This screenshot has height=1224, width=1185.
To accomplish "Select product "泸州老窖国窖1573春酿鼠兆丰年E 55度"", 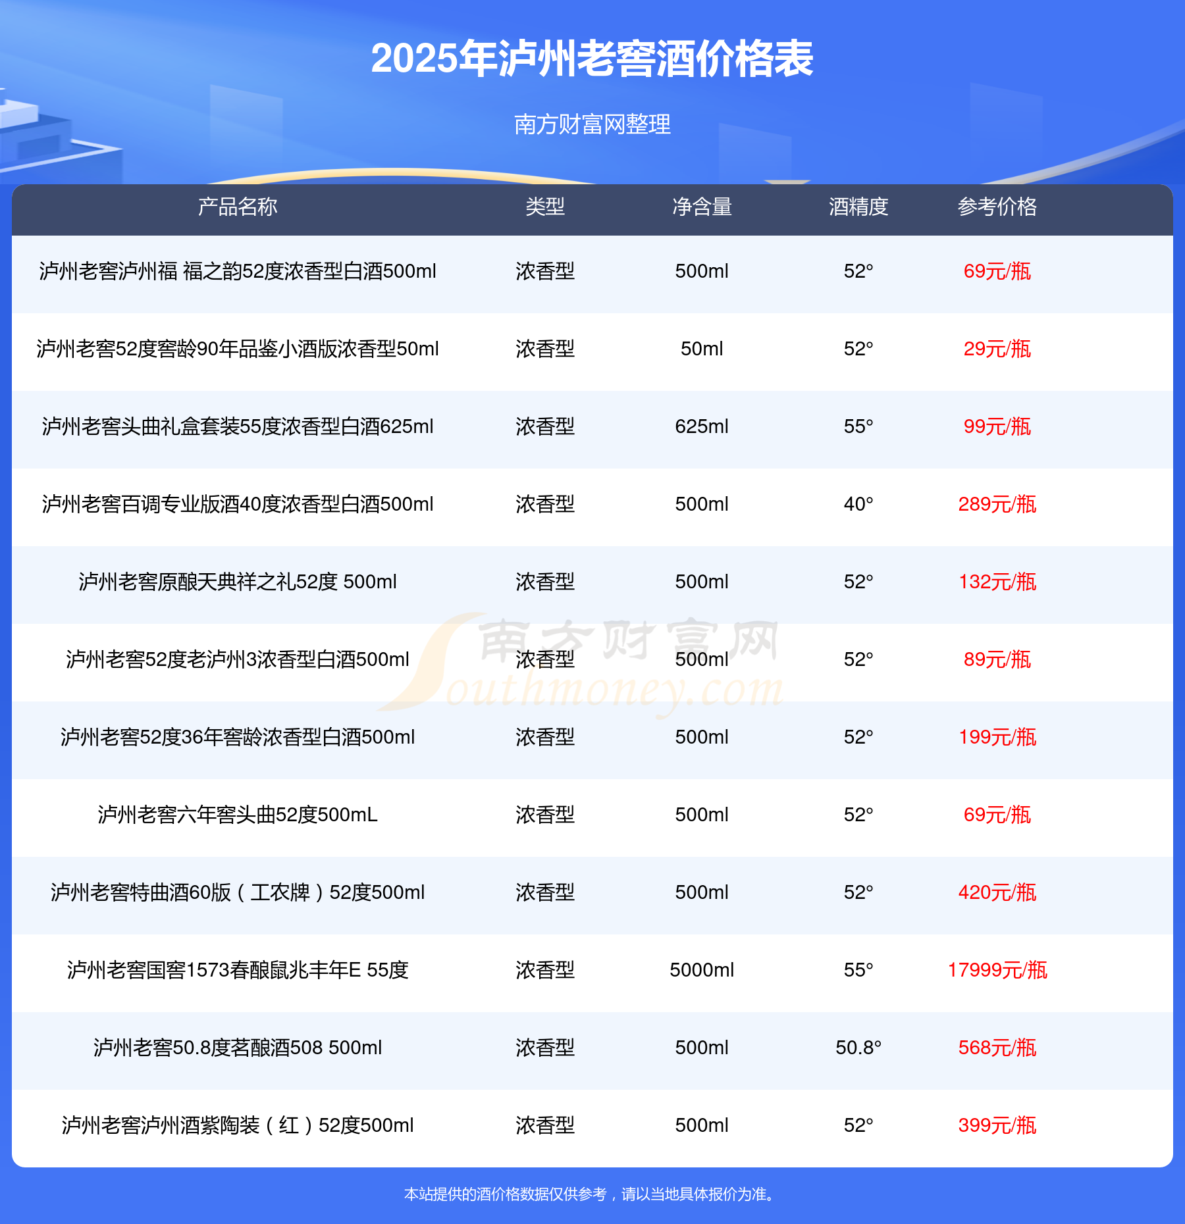I will click(x=238, y=970).
